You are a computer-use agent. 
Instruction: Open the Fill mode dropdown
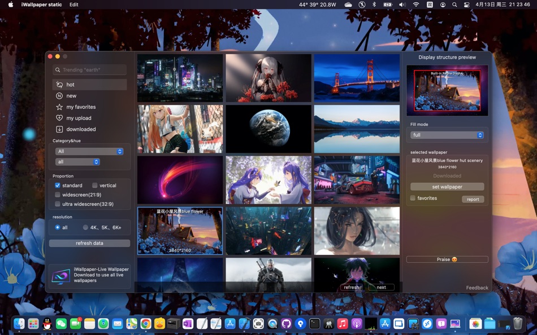click(x=447, y=135)
